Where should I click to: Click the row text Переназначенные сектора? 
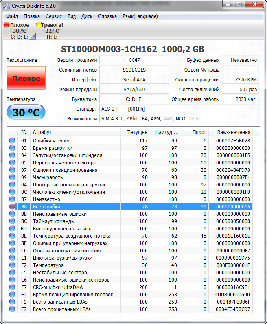[64, 163]
